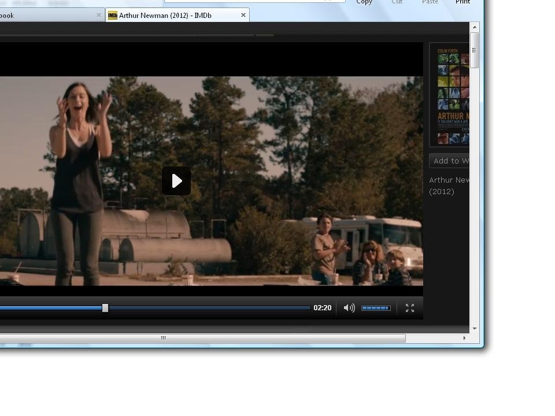
Task: Mute the trailer with the speaker icon
Action: 349,308
